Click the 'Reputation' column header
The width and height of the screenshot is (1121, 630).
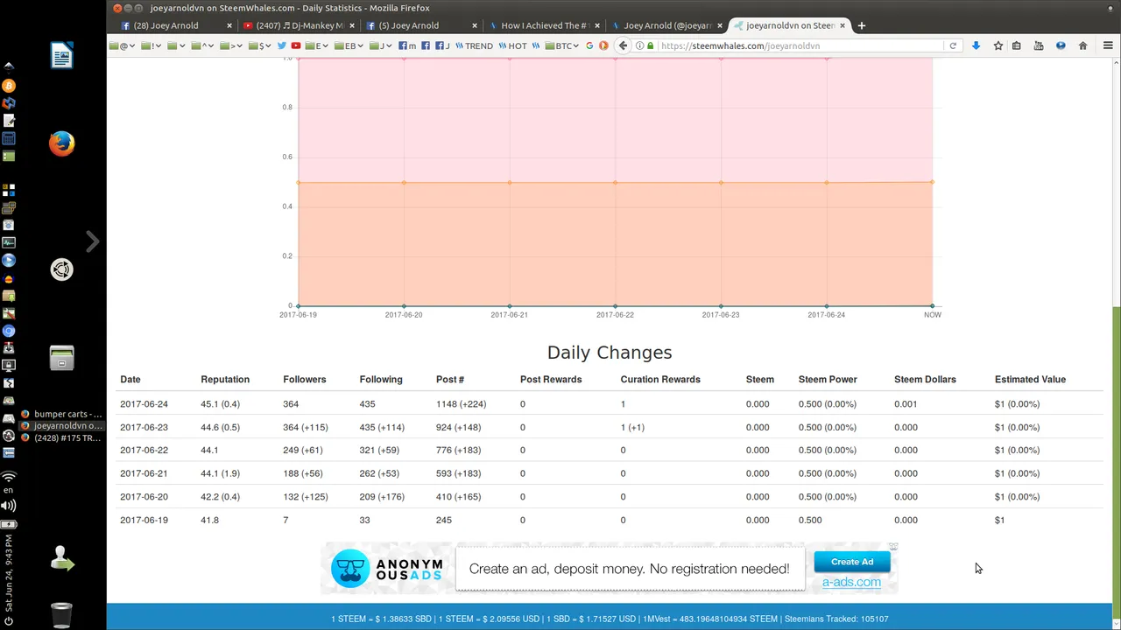tap(225, 380)
